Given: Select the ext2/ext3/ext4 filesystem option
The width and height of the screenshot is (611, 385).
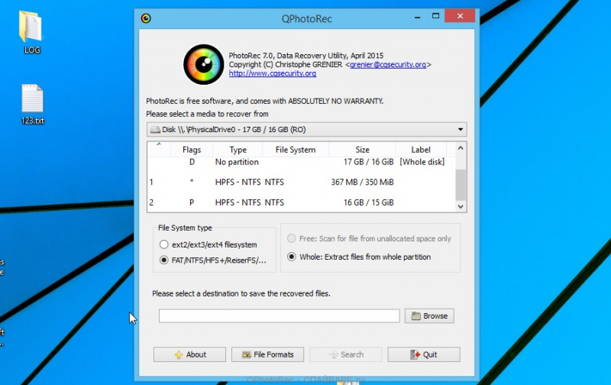Looking at the screenshot, I should pos(164,244).
